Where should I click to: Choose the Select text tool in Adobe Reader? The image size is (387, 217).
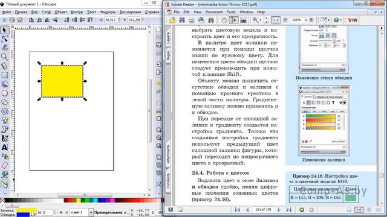[233, 20]
